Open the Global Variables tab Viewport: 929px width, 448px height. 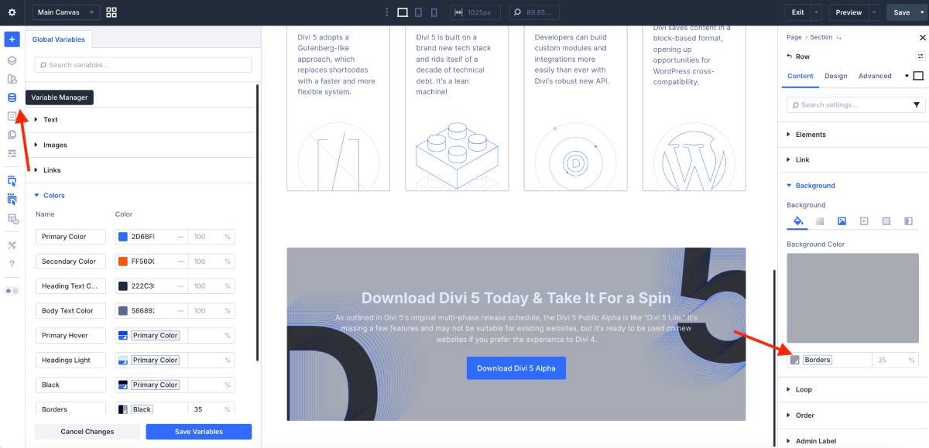click(58, 39)
